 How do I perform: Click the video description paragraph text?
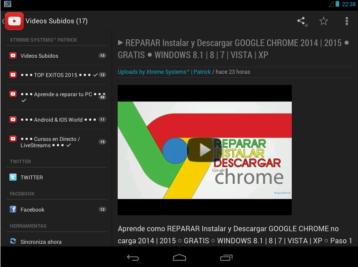[235, 235]
